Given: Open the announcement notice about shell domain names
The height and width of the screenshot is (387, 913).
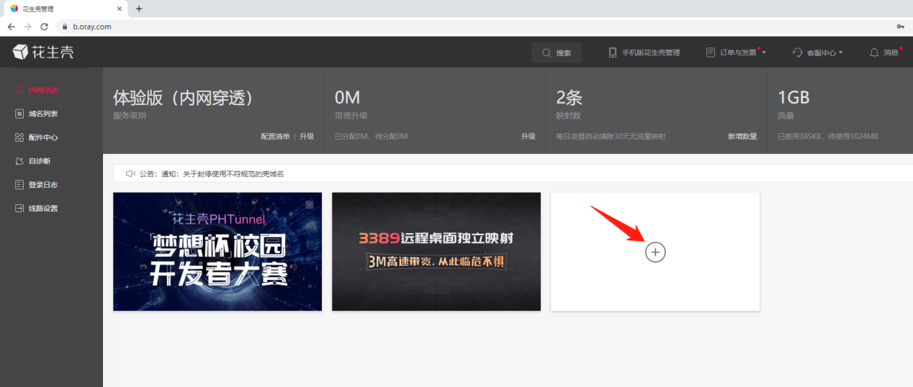Looking at the screenshot, I should pyautogui.click(x=212, y=173).
